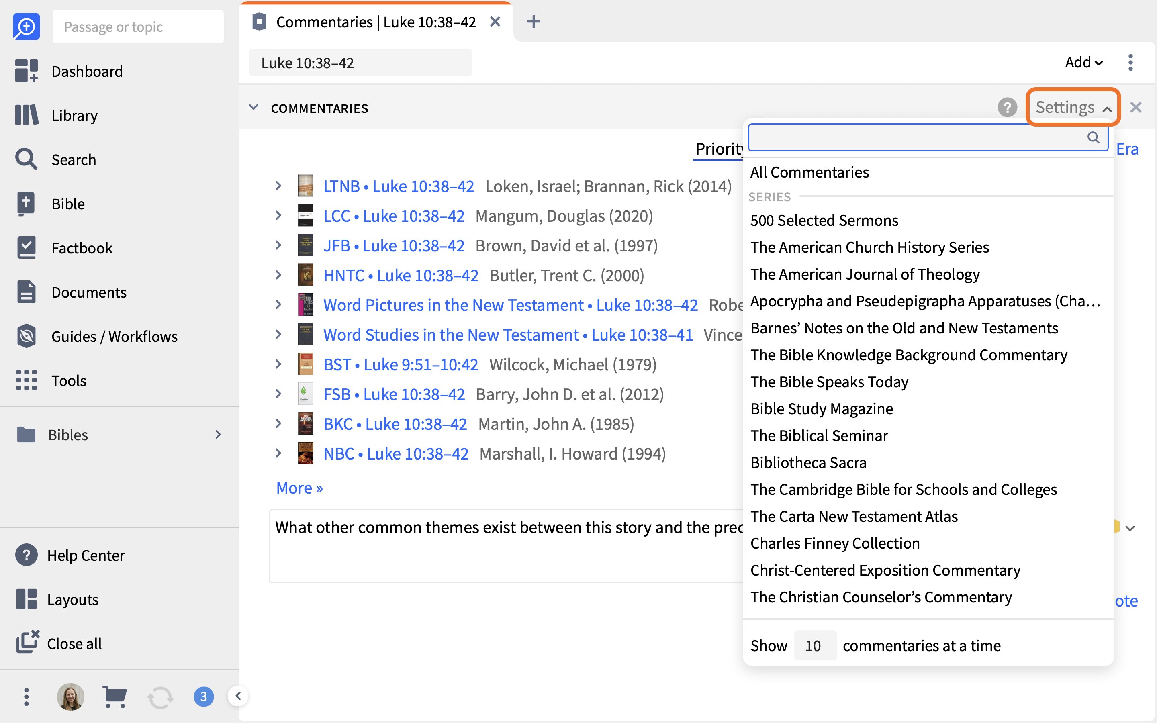Click the user profile avatar

point(71,697)
